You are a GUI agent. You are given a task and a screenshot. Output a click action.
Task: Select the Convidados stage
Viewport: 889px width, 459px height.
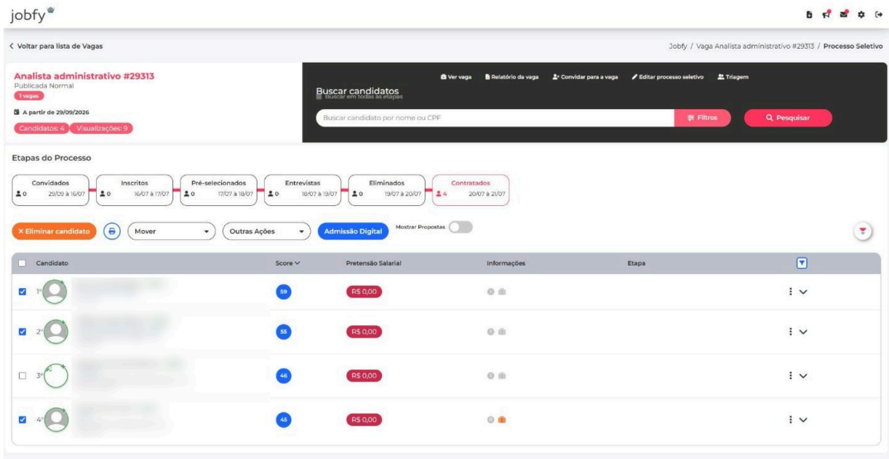50,189
